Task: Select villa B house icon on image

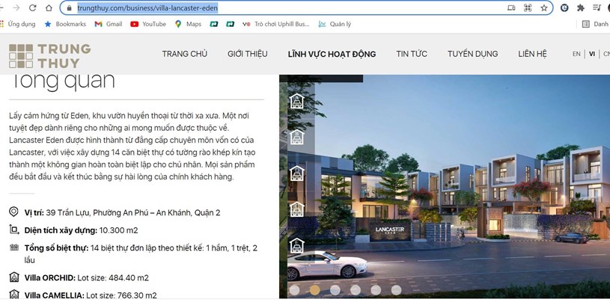Action: pyautogui.click(x=297, y=137)
